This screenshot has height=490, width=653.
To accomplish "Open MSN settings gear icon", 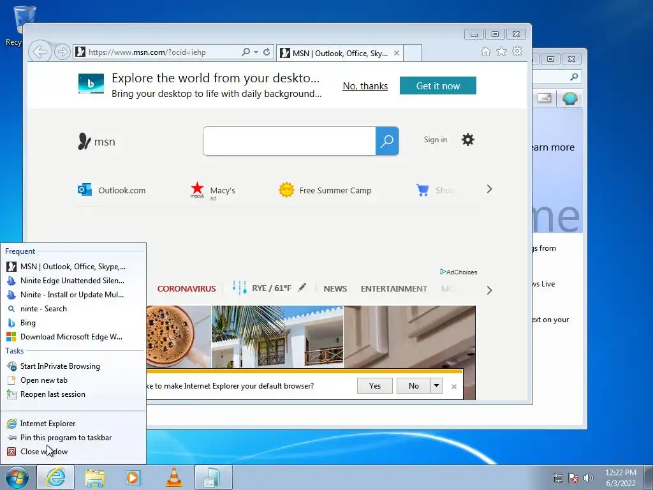I will point(467,140).
